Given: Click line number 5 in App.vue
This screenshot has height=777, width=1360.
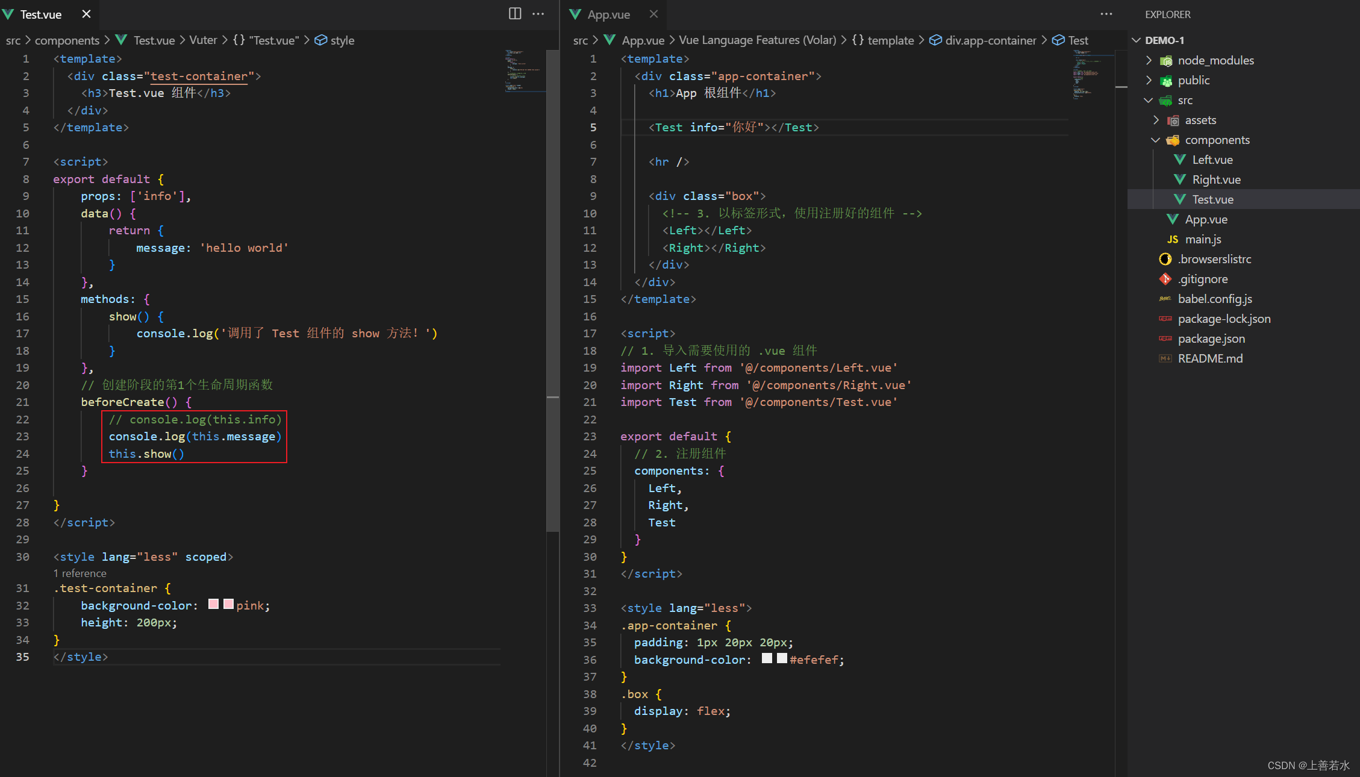Looking at the screenshot, I should coord(593,128).
